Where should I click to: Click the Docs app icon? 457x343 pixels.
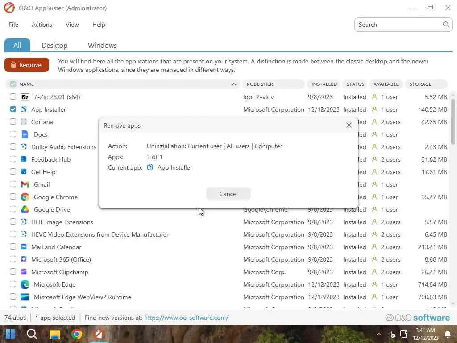[x=25, y=134]
